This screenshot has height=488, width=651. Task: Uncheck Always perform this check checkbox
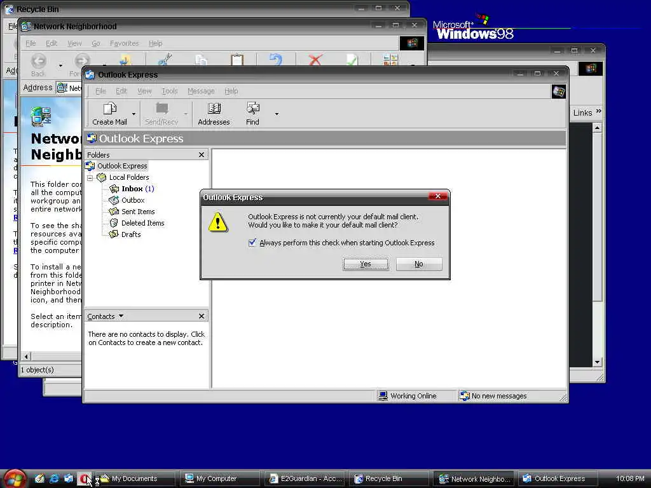[252, 242]
